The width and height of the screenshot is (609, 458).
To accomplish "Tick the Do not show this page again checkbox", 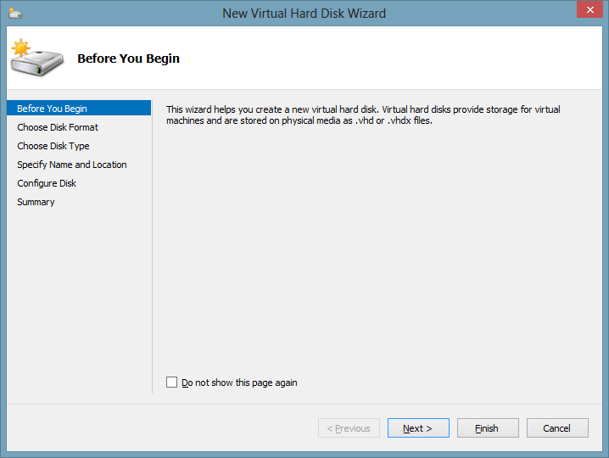I will point(171,383).
